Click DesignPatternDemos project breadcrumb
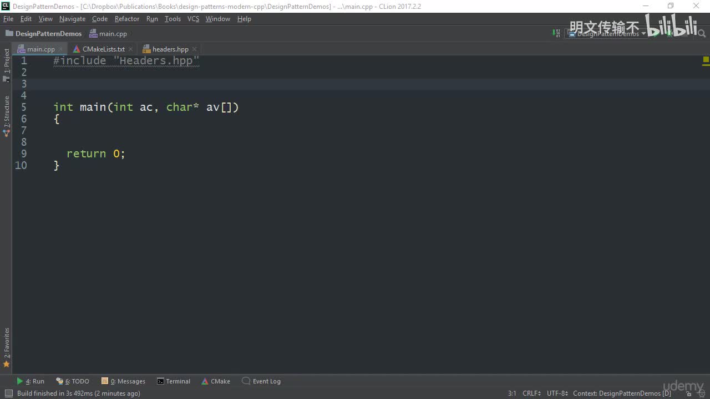The height and width of the screenshot is (399, 710). coord(44,34)
